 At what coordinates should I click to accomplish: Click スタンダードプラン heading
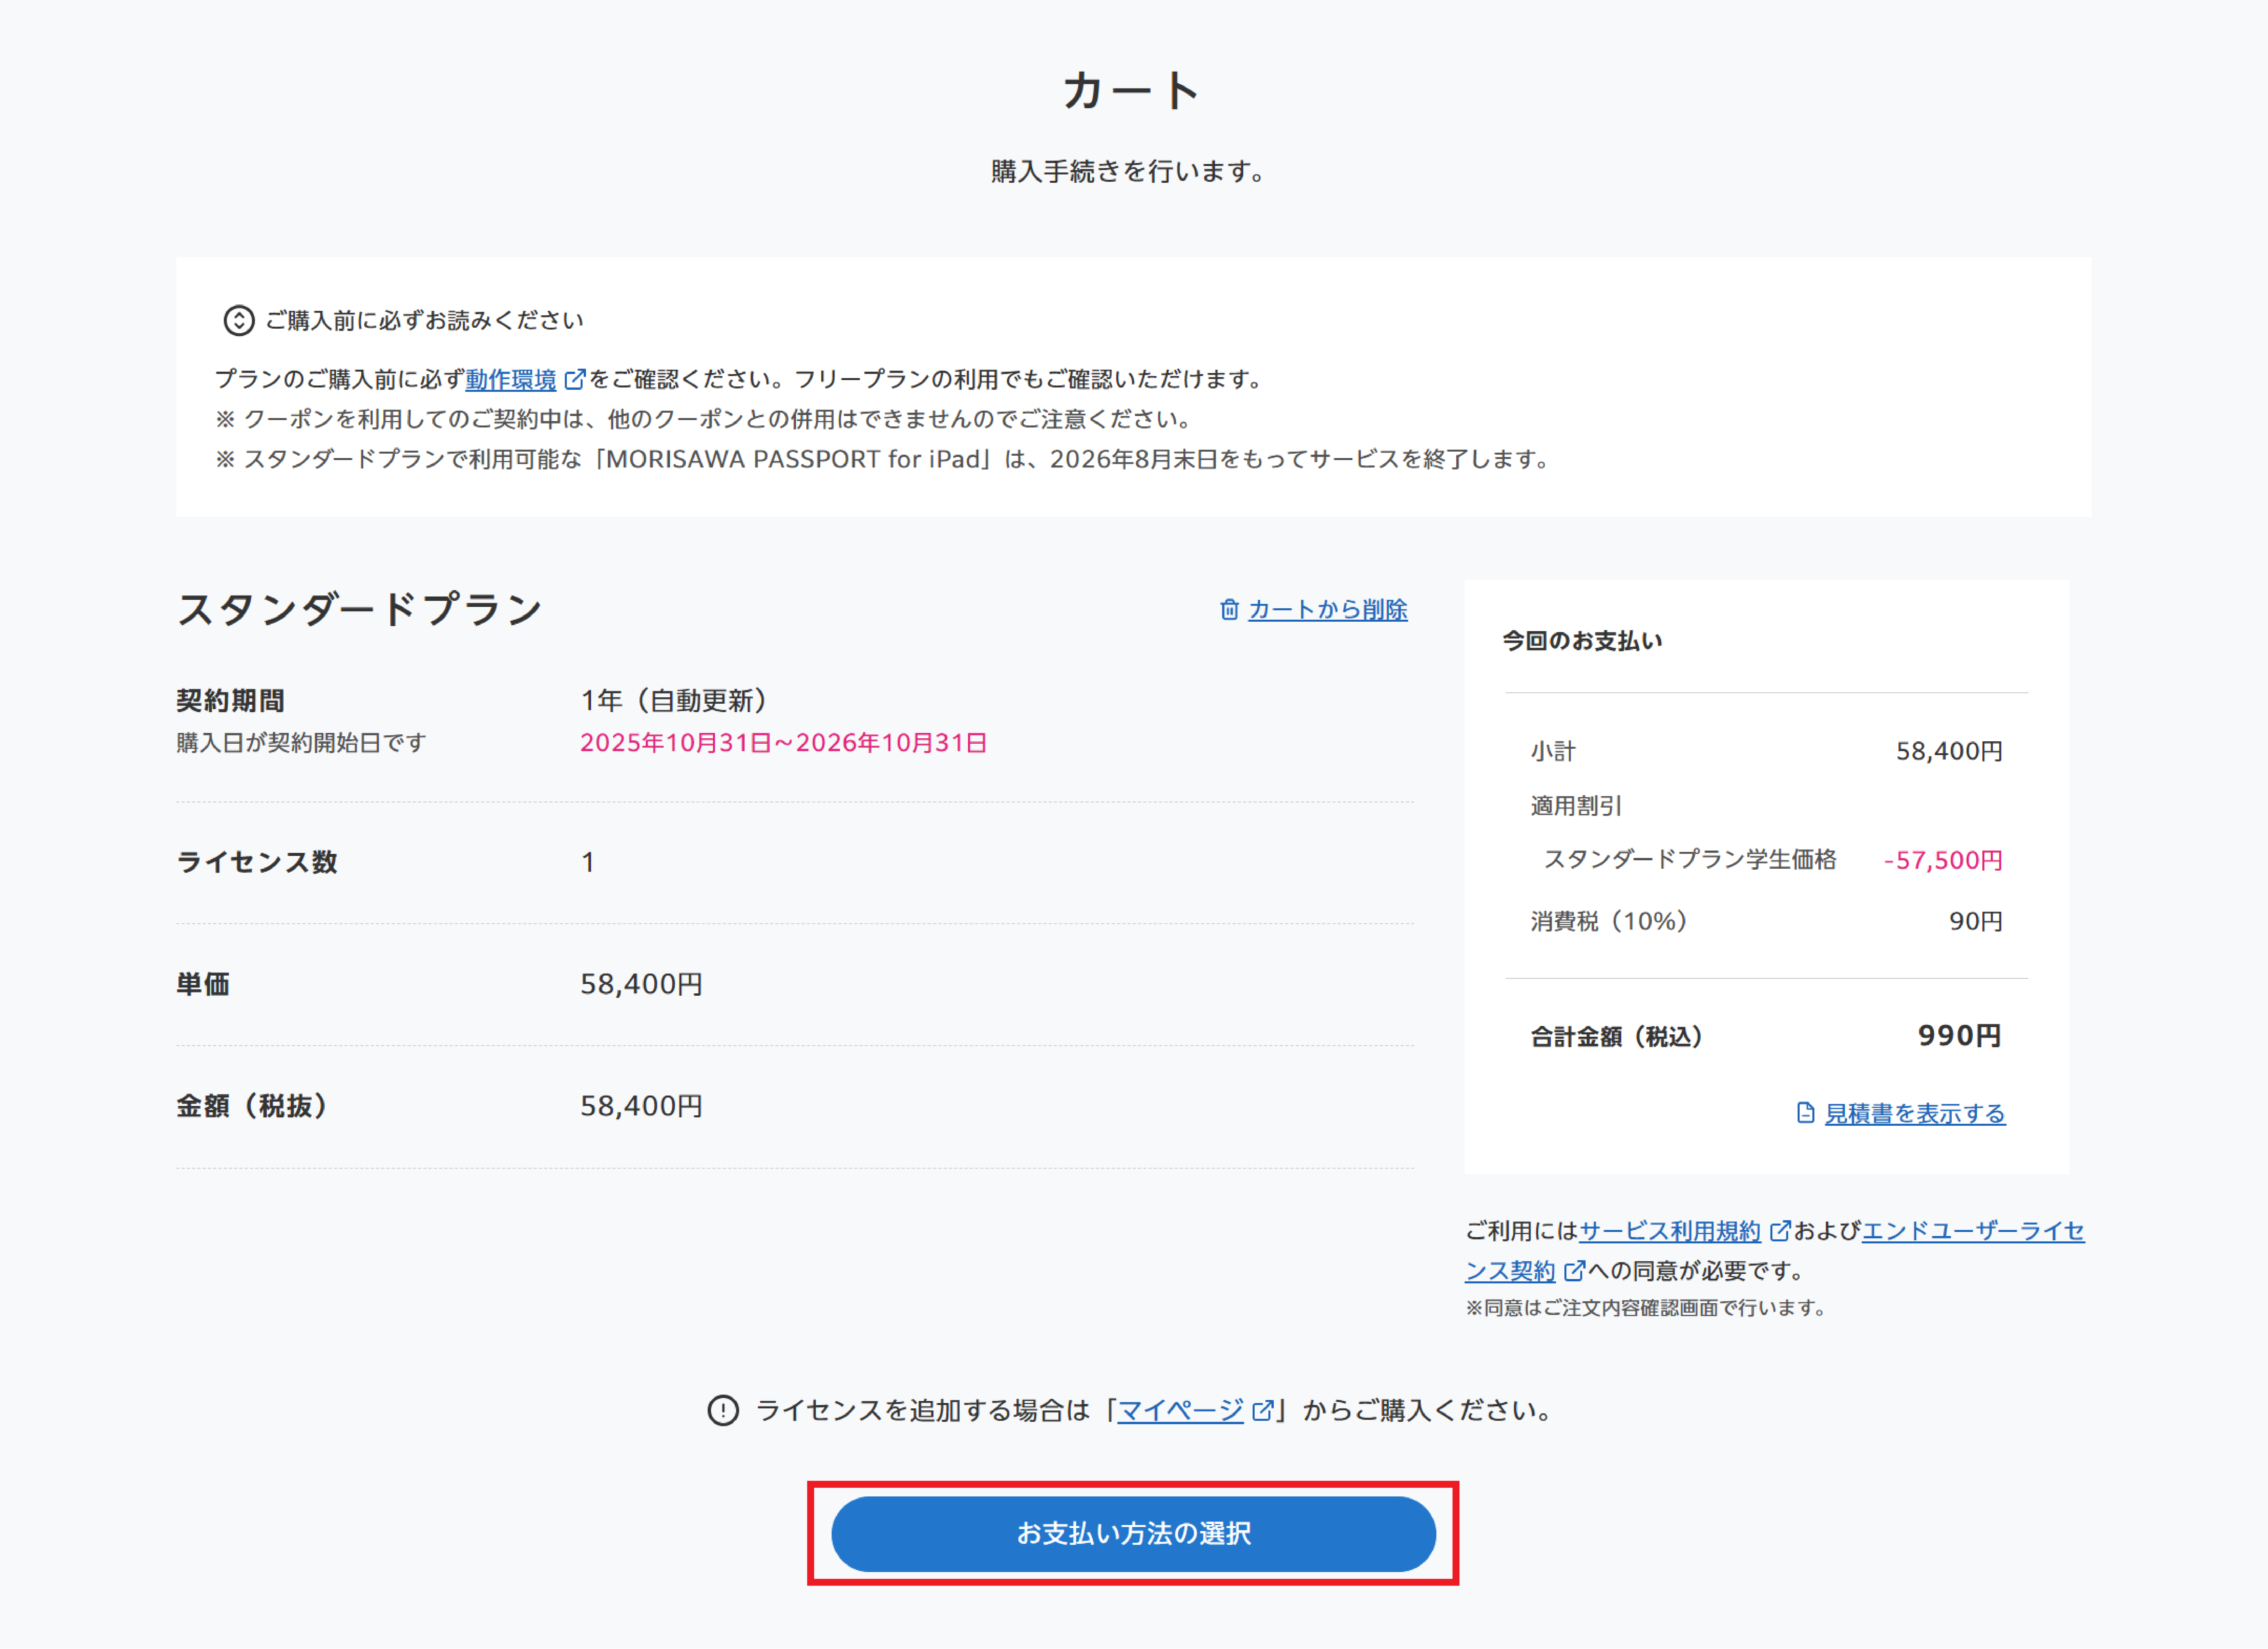(360, 609)
